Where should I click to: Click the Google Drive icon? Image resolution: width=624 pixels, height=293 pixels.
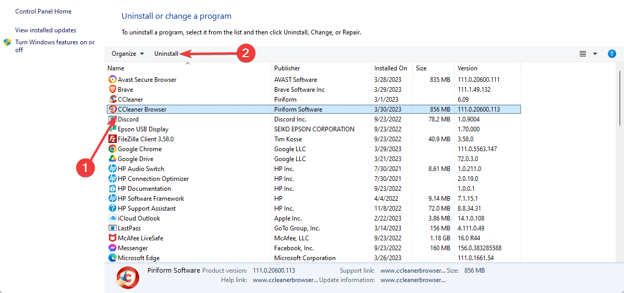tap(112, 159)
